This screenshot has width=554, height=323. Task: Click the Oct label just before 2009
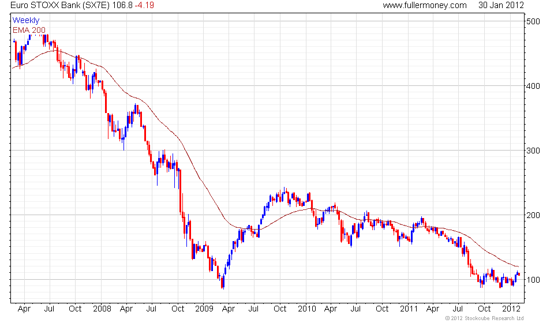pyautogui.click(x=178, y=309)
